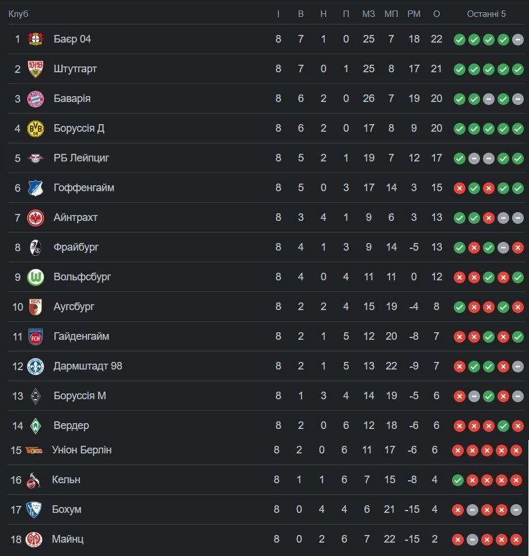Open the Фрайбург team name link

point(76,247)
